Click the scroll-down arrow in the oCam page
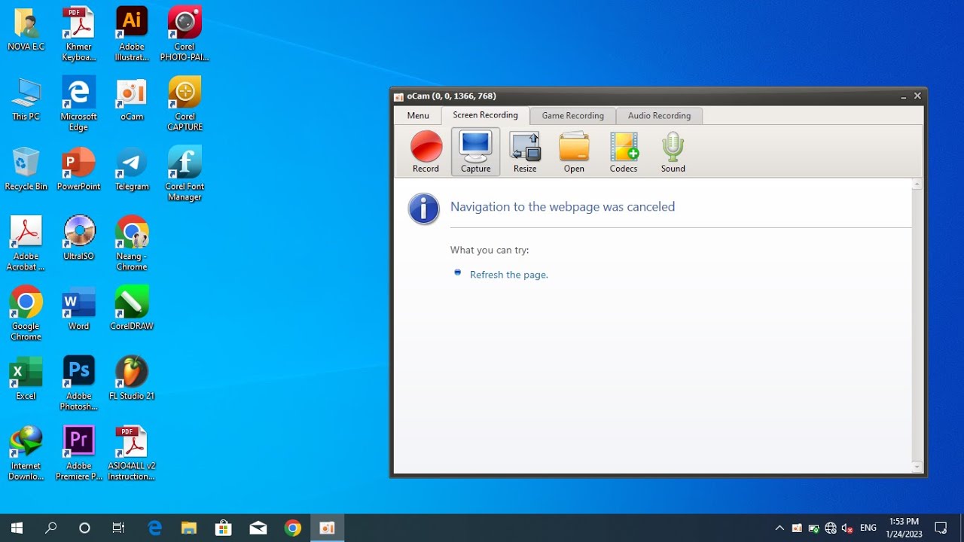This screenshot has height=542, width=964. (917, 467)
